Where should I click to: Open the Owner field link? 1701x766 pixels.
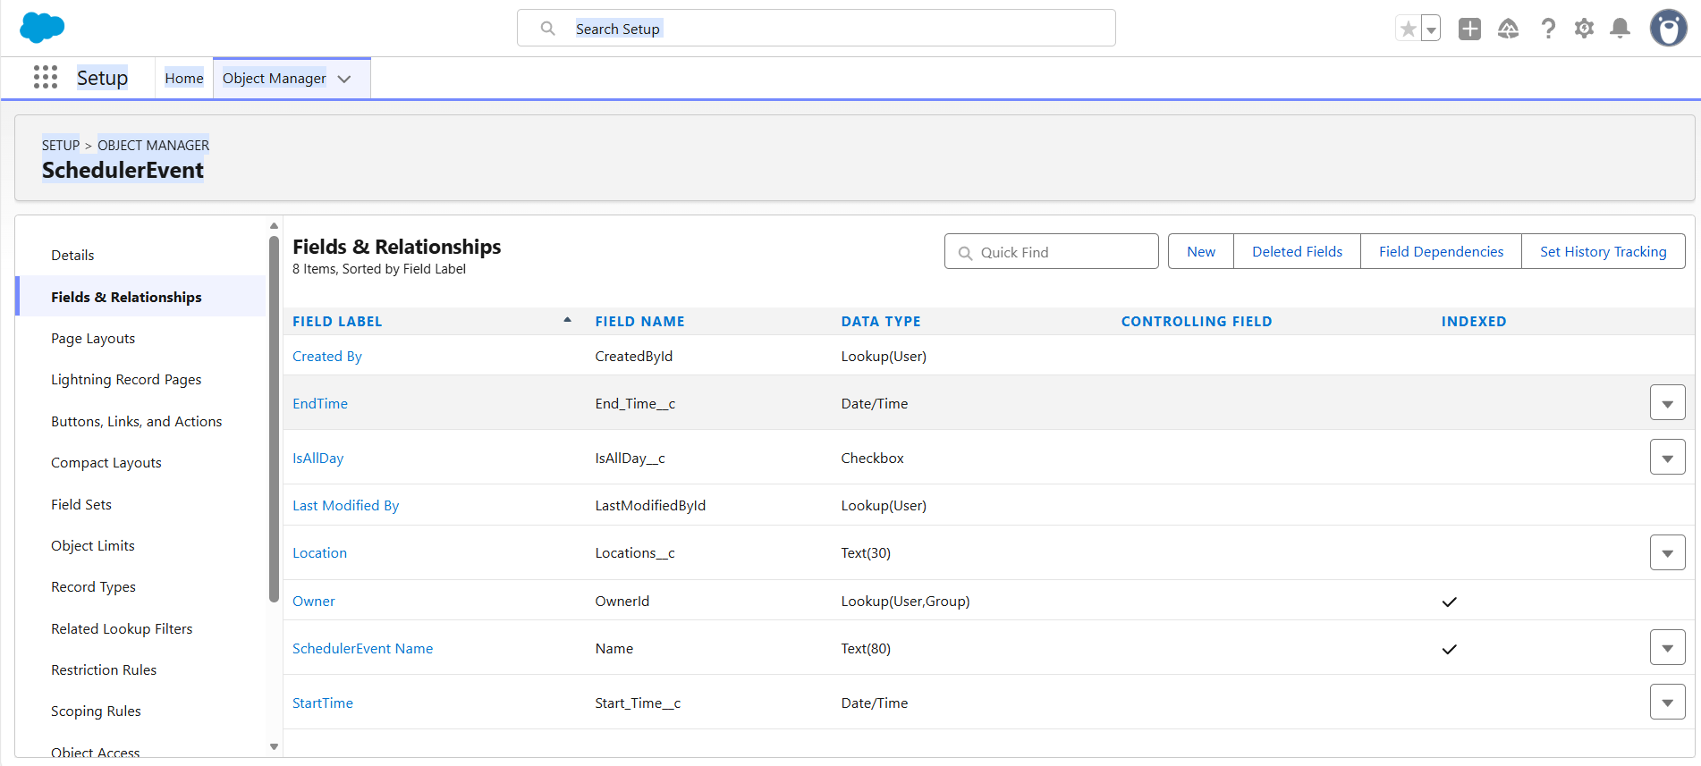[x=314, y=602]
